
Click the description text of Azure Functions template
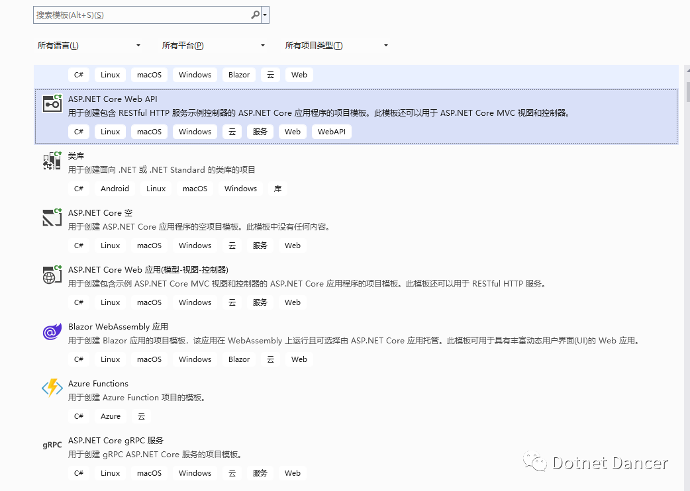(137, 398)
